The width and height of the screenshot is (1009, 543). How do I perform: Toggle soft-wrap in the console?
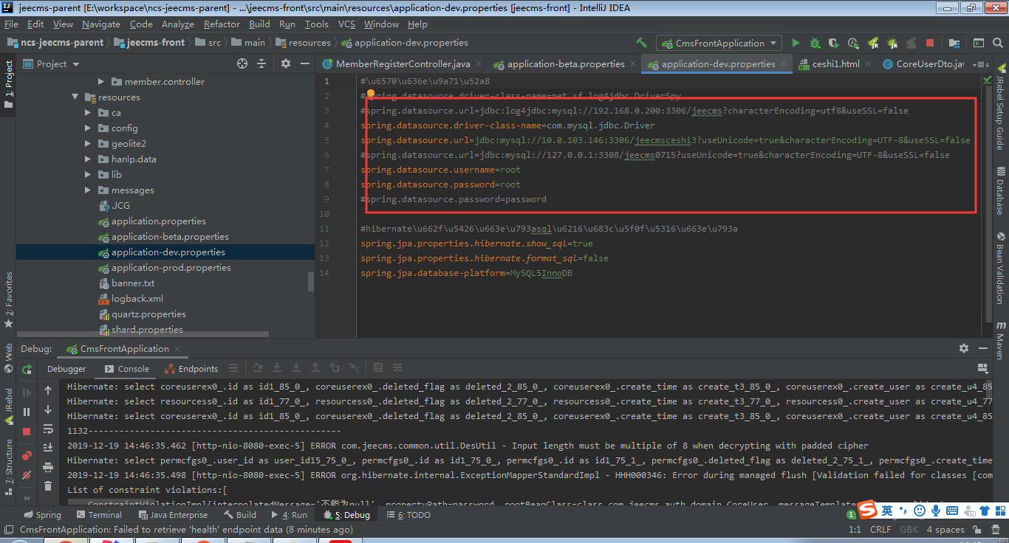48,429
